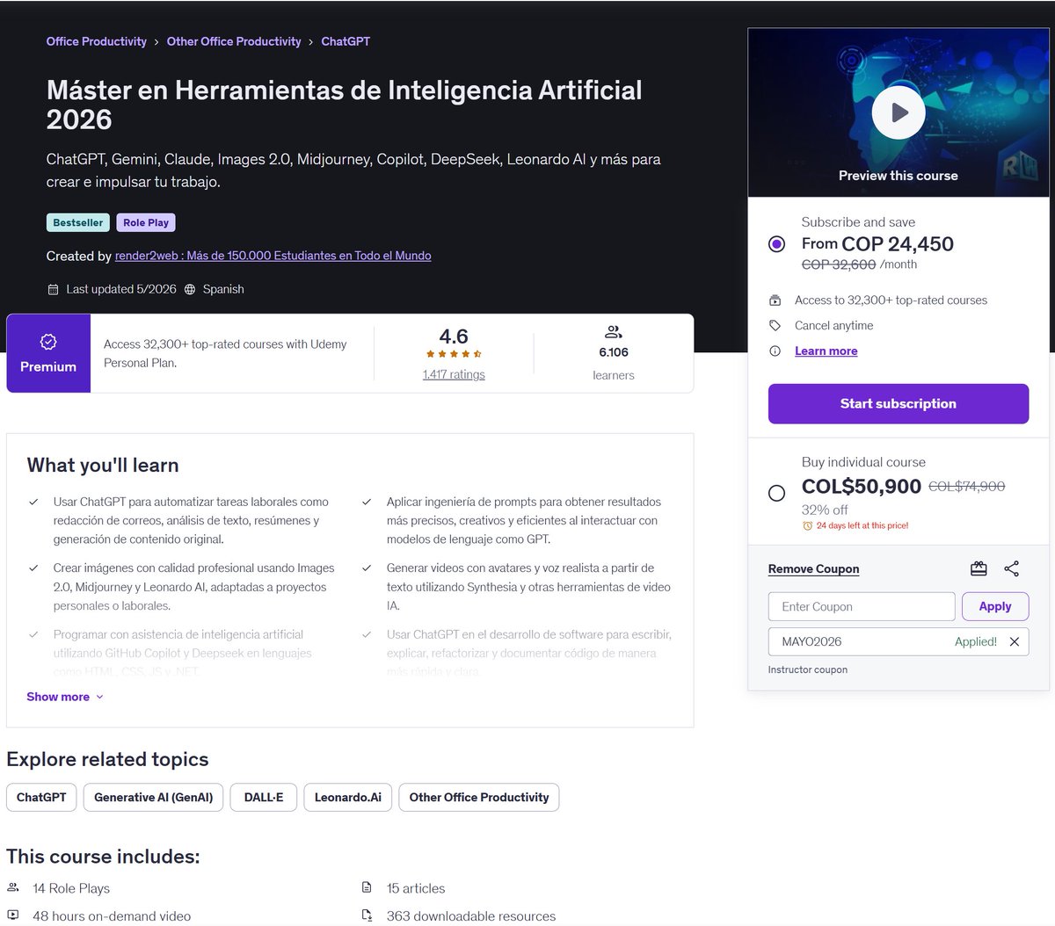Click checkmark beside Crear imágenes con calidad
Viewport: 1055px width, 926px height.
pos(33,568)
